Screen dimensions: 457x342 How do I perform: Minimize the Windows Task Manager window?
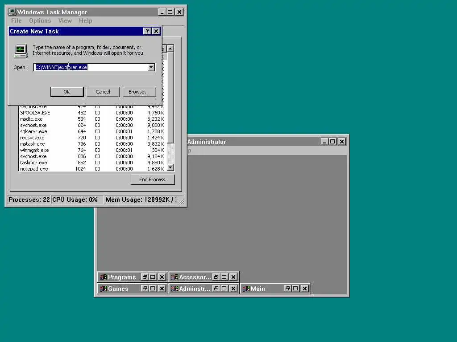click(x=162, y=12)
